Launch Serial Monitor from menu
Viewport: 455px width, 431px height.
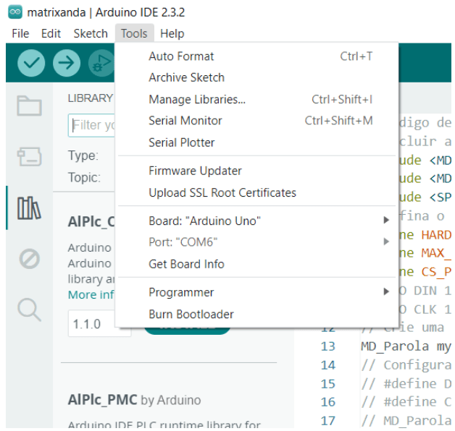(256, 121)
